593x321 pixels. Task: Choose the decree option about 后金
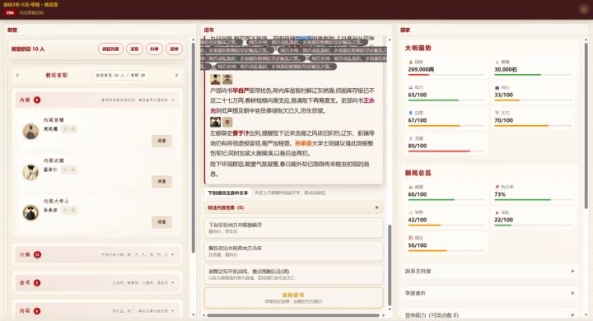[x=293, y=274]
